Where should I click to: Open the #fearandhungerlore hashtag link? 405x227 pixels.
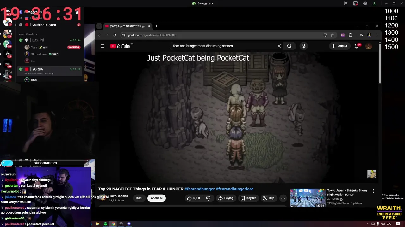234,189
